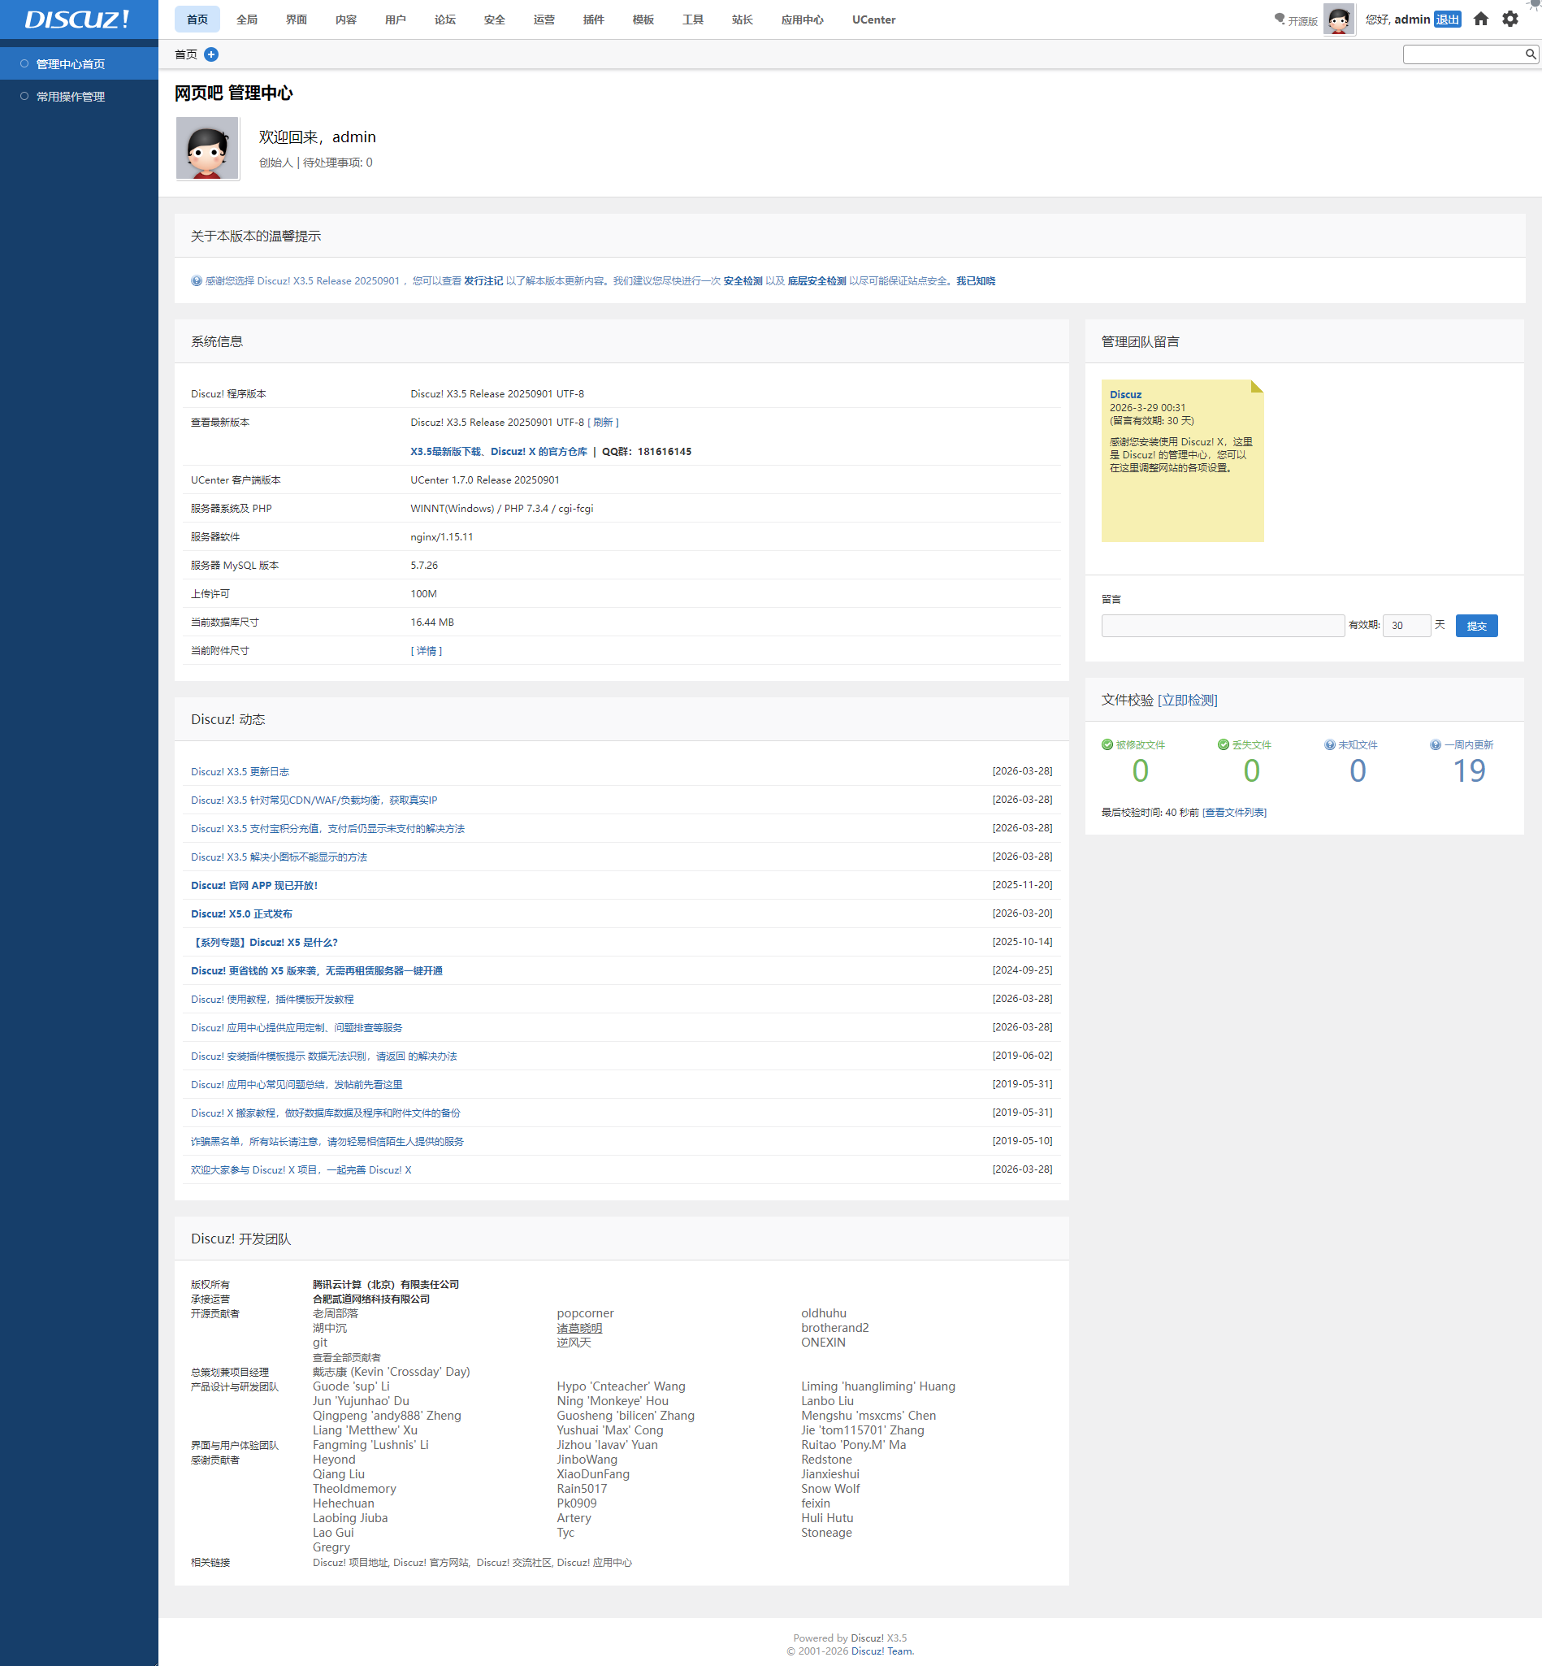The image size is (1542, 1666).
Task: Click the 开源版 speech bubble icon
Action: pos(1279,20)
